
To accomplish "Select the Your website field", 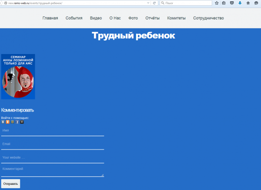I will (53, 159).
